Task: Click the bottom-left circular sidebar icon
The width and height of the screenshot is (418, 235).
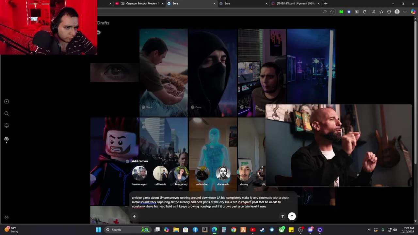Action: (7, 218)
